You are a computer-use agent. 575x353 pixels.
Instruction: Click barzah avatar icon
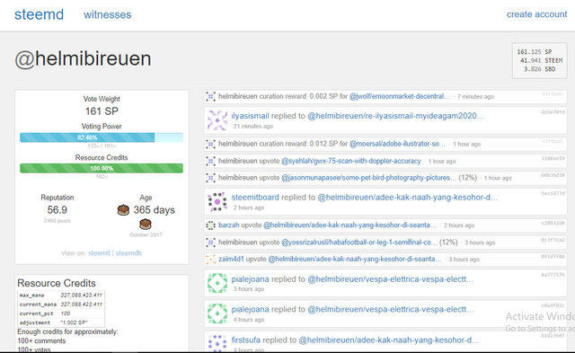(210, 225)
